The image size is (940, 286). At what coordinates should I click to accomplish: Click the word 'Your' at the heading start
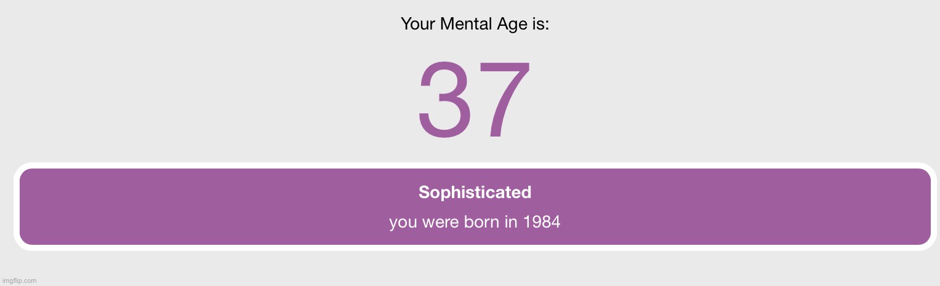tap(418, 24)
